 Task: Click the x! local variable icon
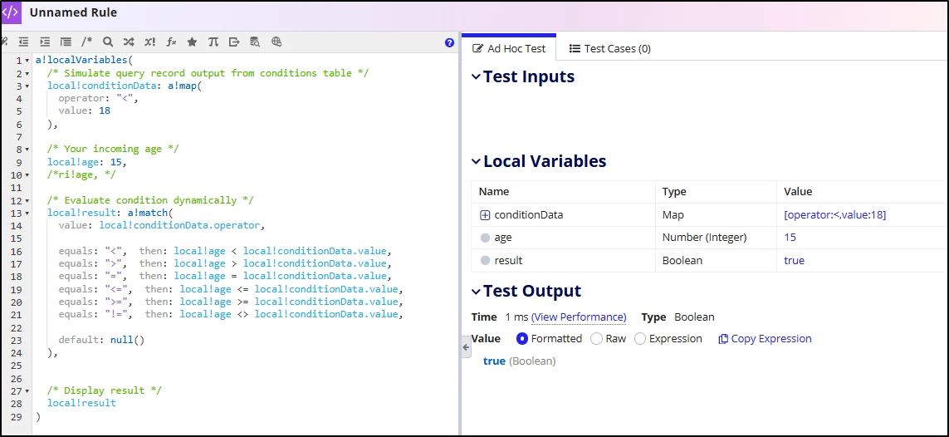(150, 42)
